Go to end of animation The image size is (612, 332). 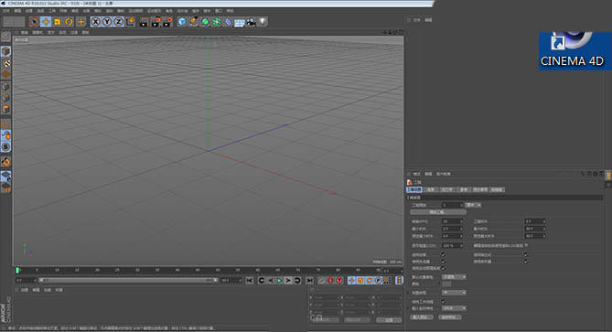309,280
